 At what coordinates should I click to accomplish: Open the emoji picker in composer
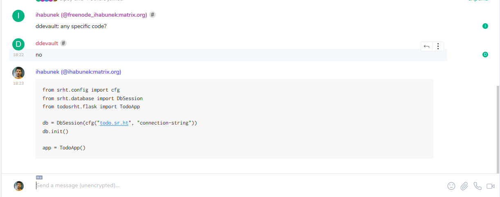pyautogui.click(x=451, y=186)
